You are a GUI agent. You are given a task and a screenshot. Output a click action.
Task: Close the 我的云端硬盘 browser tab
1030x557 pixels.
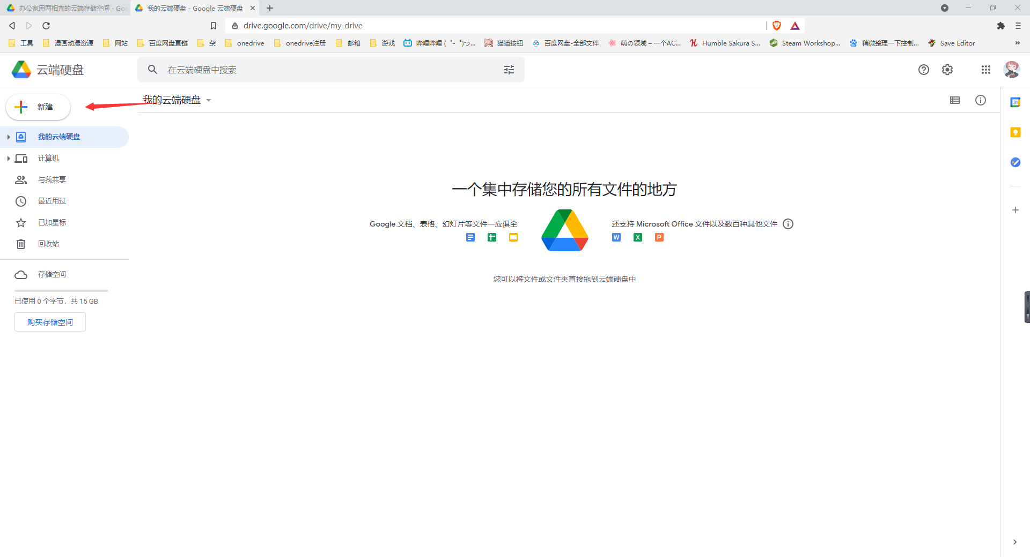click(253, 8)
